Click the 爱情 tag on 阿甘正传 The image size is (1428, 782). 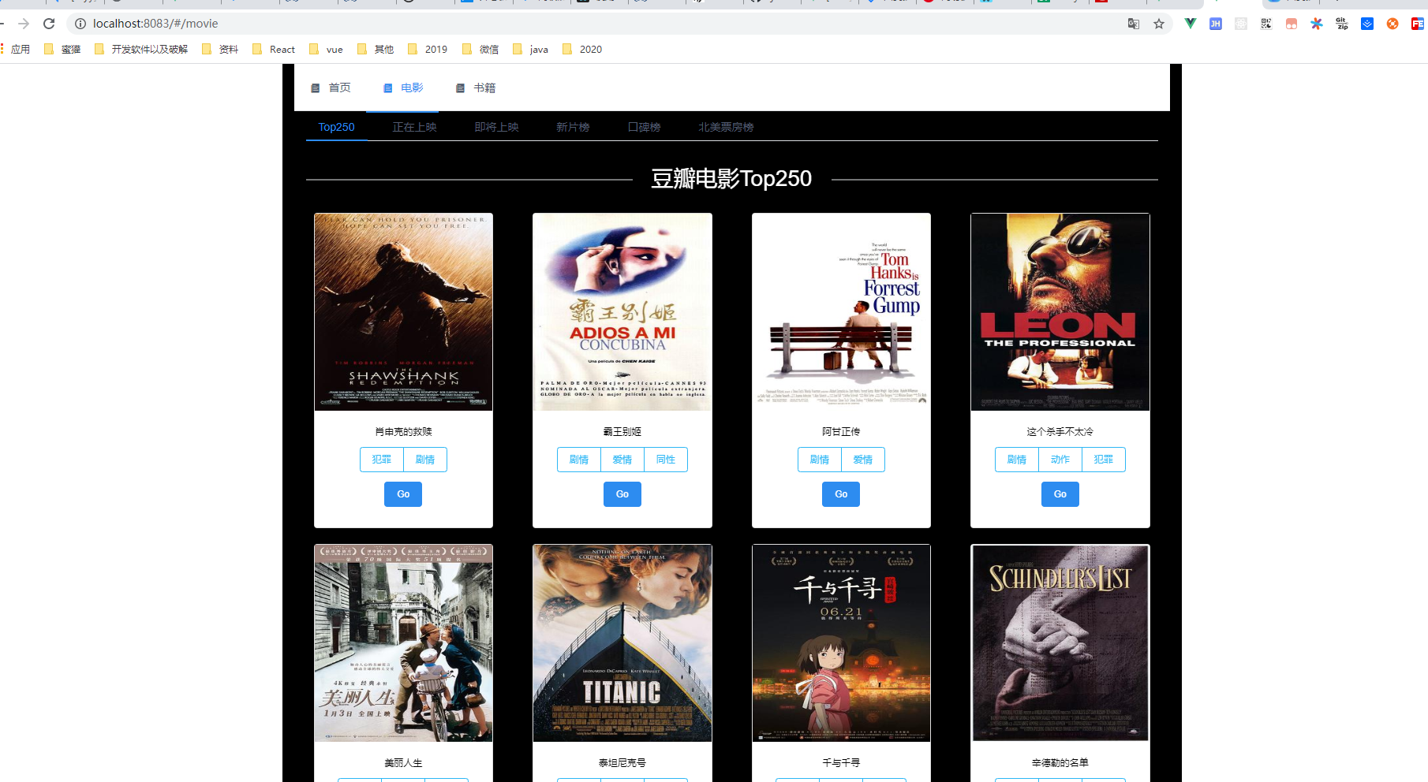click(x=863, y=460)
